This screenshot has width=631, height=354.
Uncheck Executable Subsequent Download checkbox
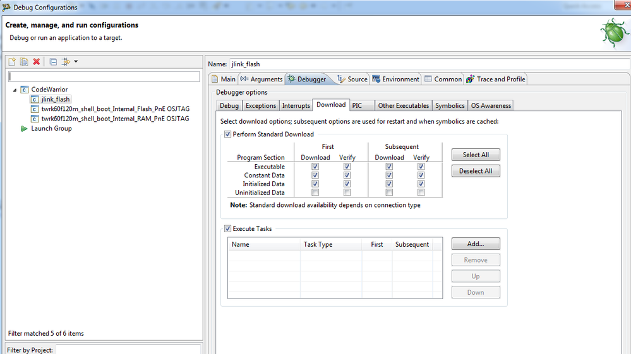[x=389, y=167]
